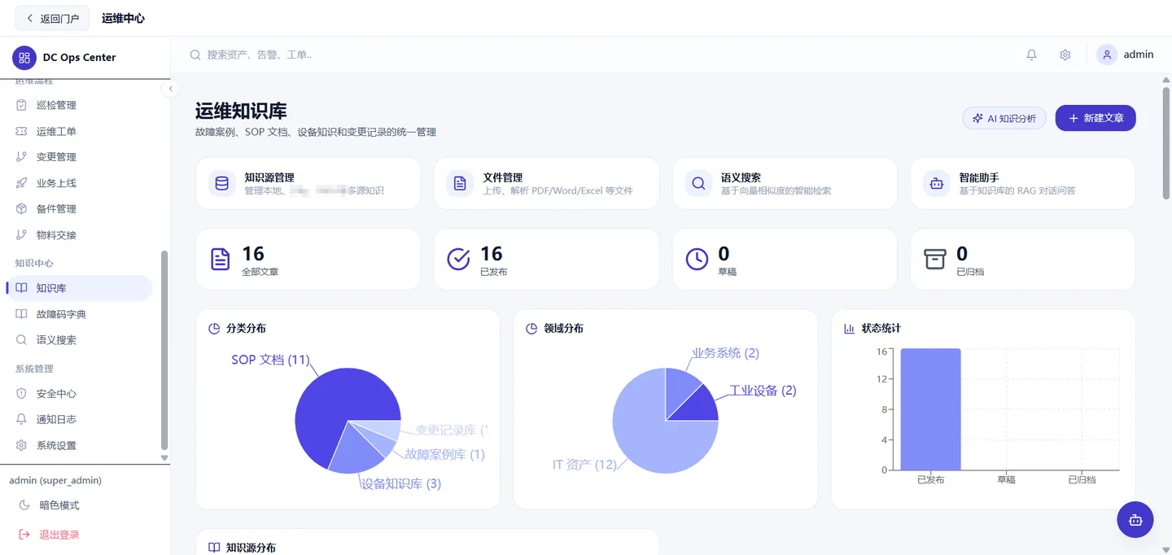The height and width of the screenshot is (555, 1172).
Task: Click the 语义搜索 card magnifier icon
Action: tap(698, 184)
